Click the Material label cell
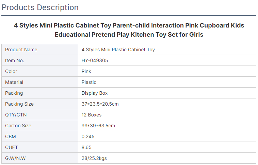Image resolution: width=258 pixels, height=165 pixels. [40, 82]
